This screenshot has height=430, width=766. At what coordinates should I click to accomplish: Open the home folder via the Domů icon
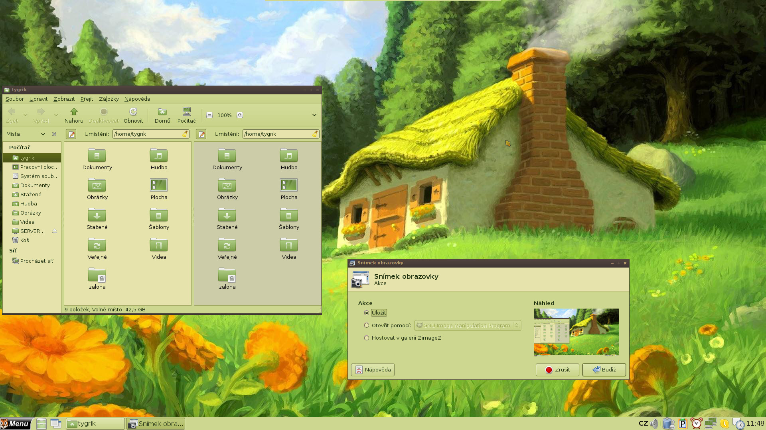[162, 115]
